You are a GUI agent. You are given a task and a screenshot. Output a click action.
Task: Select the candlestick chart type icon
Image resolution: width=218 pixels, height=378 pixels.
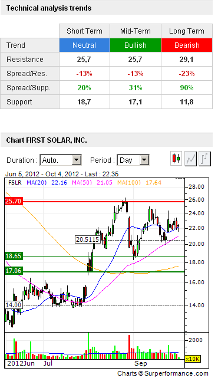[x=176, y=159]
